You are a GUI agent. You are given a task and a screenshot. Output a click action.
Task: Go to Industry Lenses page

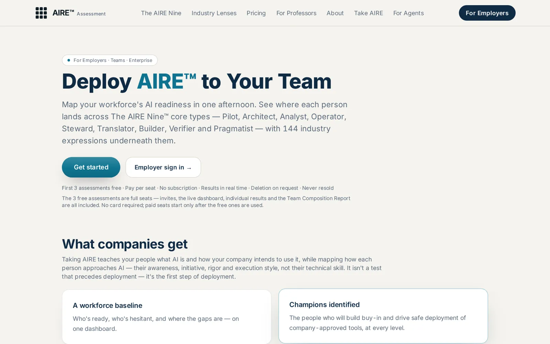(214, 13)
